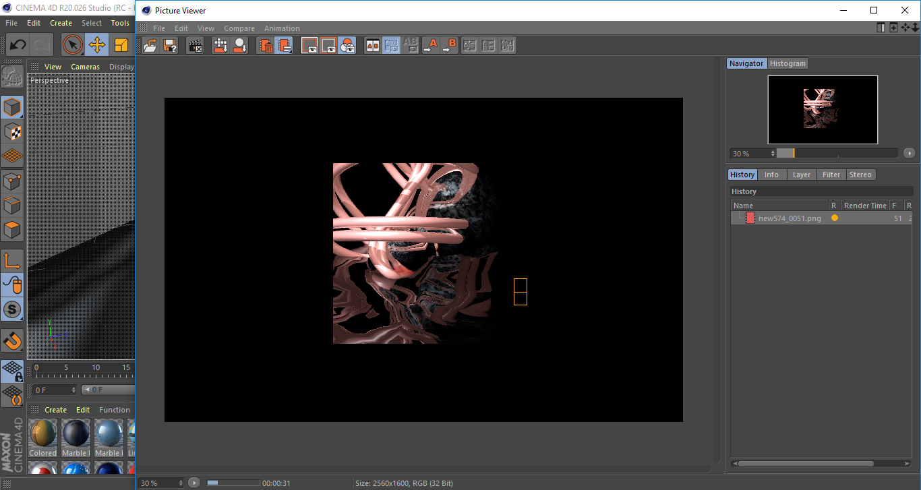Click orange render status dot for new574_0051.png
This screenshot has height=490, width=921.
click(835, 218)
